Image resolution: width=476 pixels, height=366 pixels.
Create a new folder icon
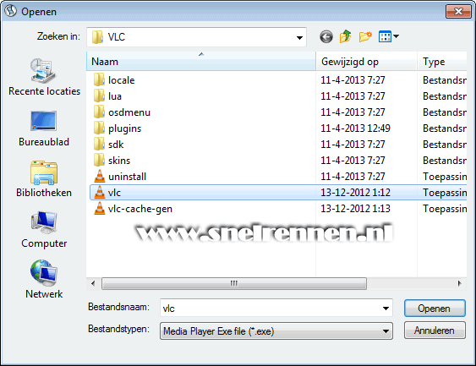coord(365,36)
